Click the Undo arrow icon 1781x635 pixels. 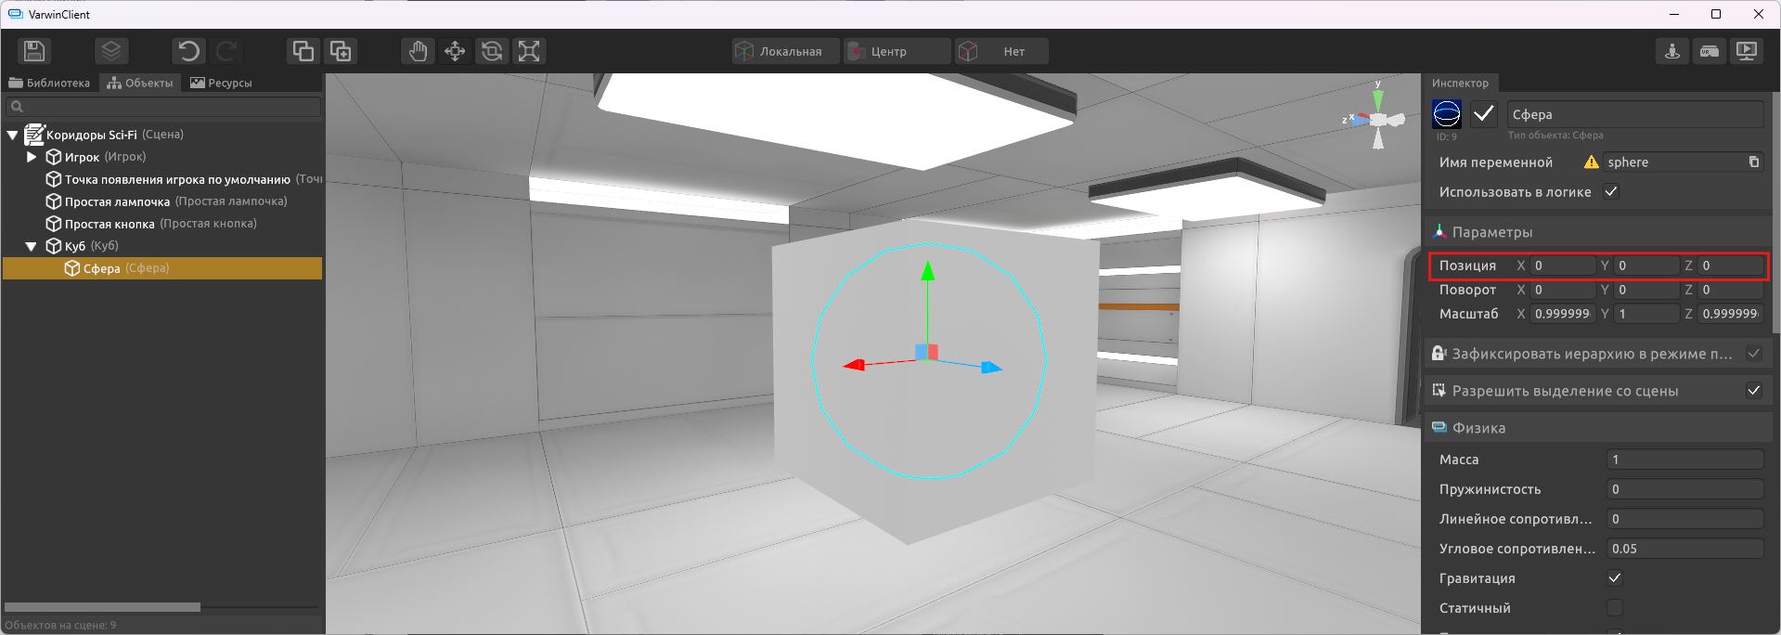click(x=188, y=51)
